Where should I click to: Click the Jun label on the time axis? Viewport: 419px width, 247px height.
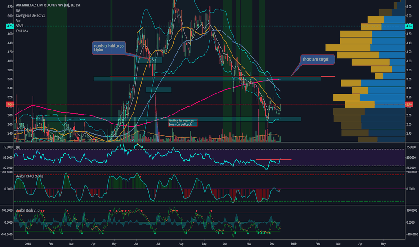[x=136, y=243]
